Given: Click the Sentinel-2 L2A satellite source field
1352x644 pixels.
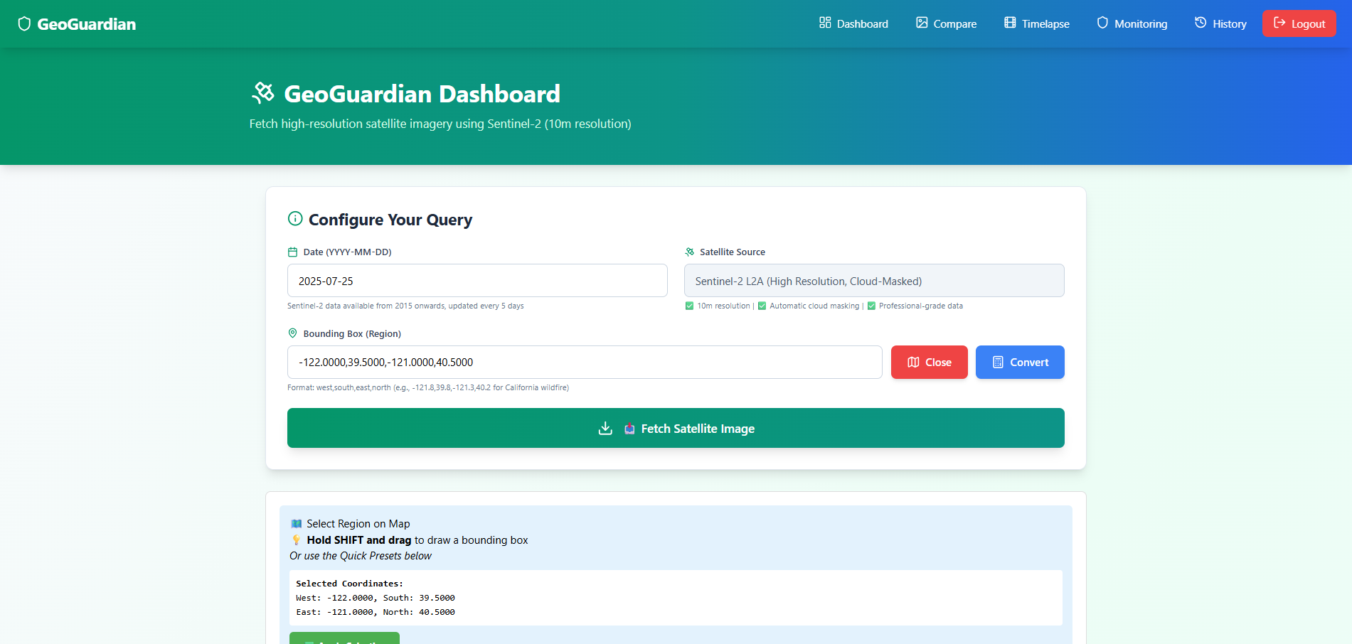Looking at the screenshot, I should point(874,281).
